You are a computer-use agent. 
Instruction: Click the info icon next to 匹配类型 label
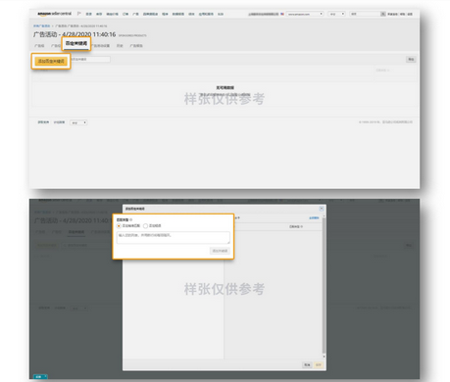coord(131,219)
